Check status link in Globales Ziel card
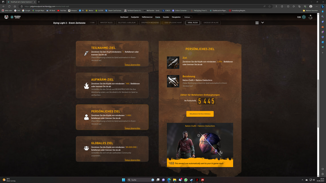This screenshot has width=326, height=183. tap(132, 160)
